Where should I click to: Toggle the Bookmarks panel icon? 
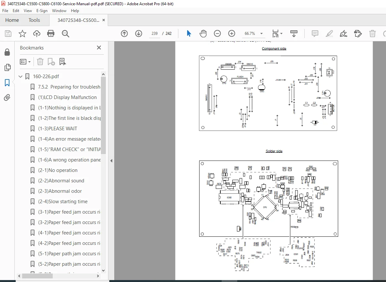click(x=7, y=82)
